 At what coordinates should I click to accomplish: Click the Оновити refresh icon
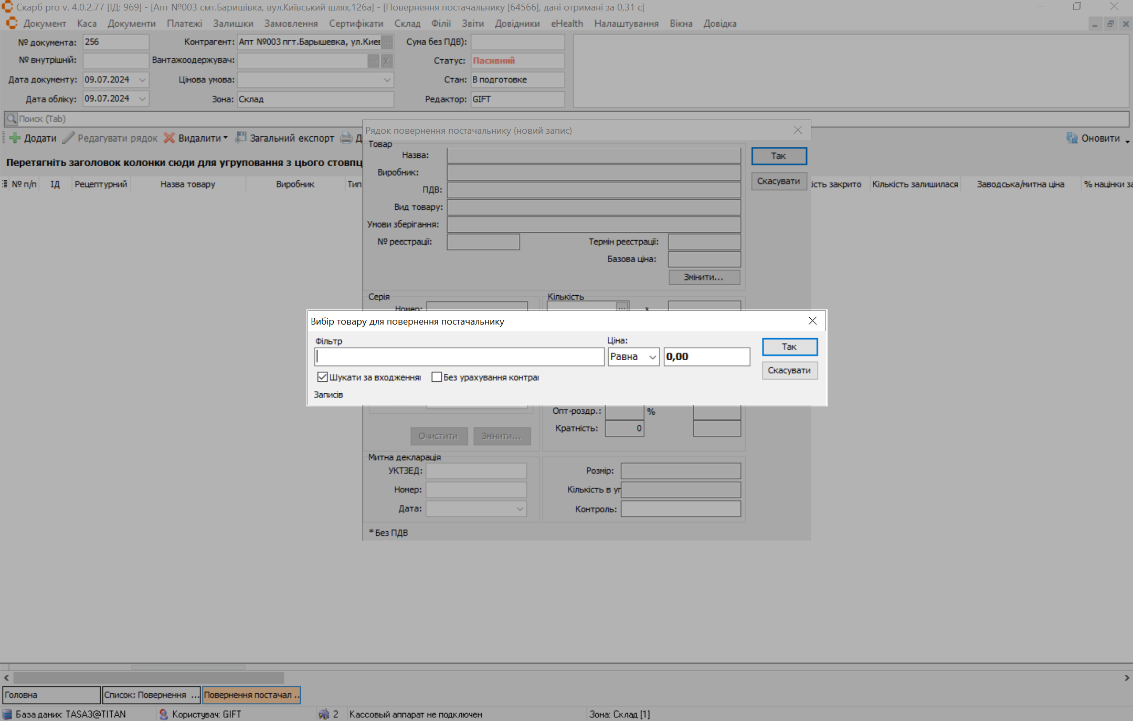click(1072, 138)
